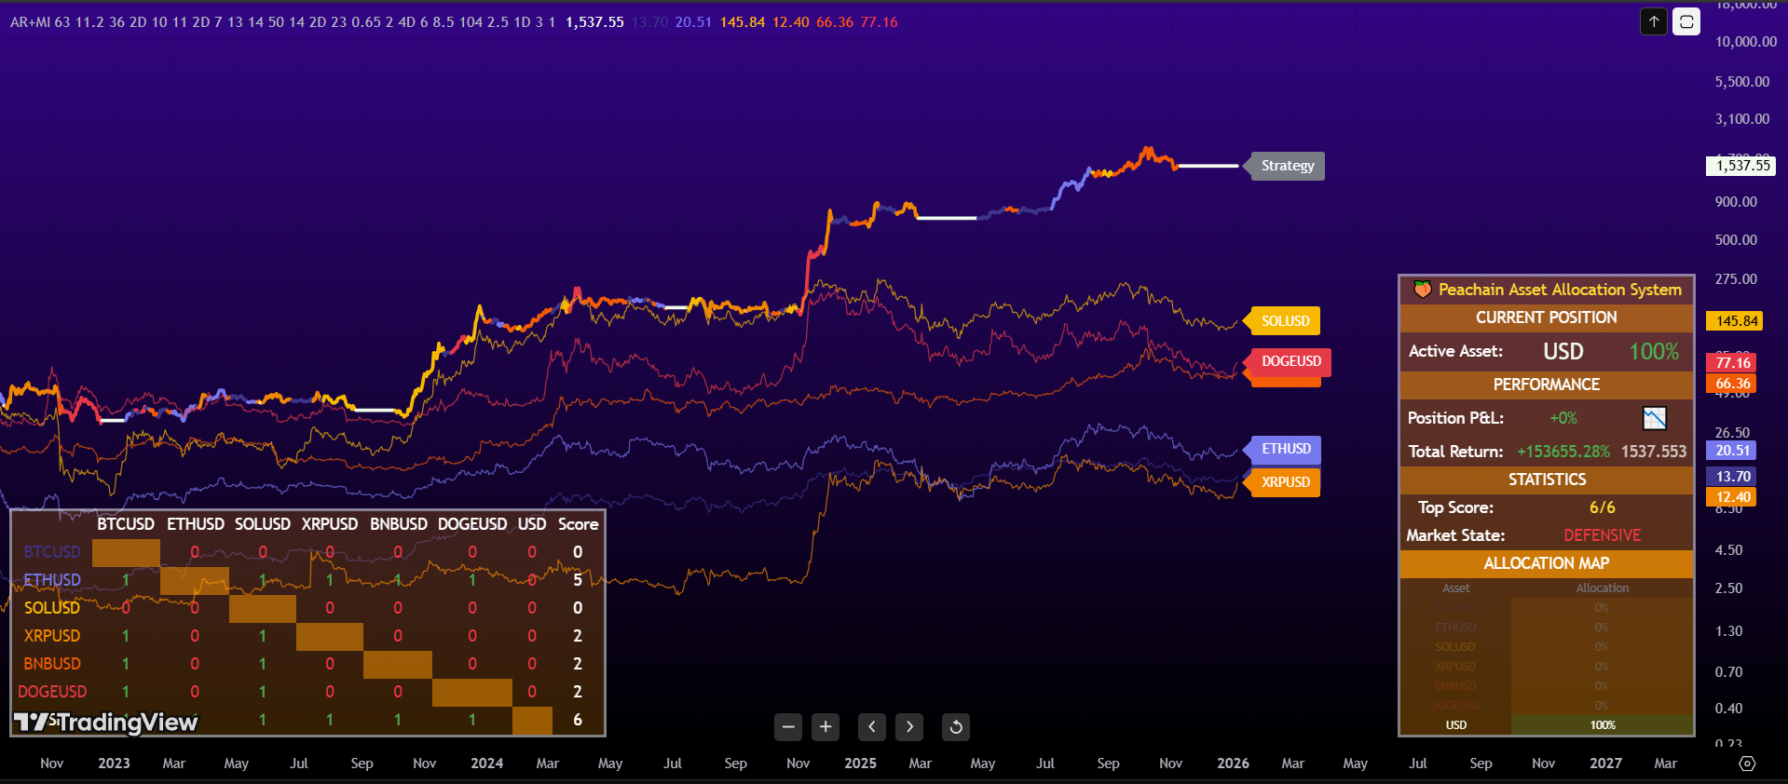This screenshot has height=784, width=1788.
Task: Click the white rounded-square frame button
Action: click(x=1686, y=21)
